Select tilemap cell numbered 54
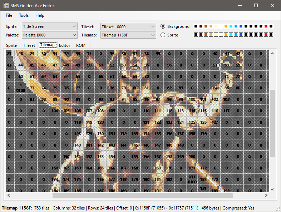This screenshot has width=281, height=212. pos(135,65)
